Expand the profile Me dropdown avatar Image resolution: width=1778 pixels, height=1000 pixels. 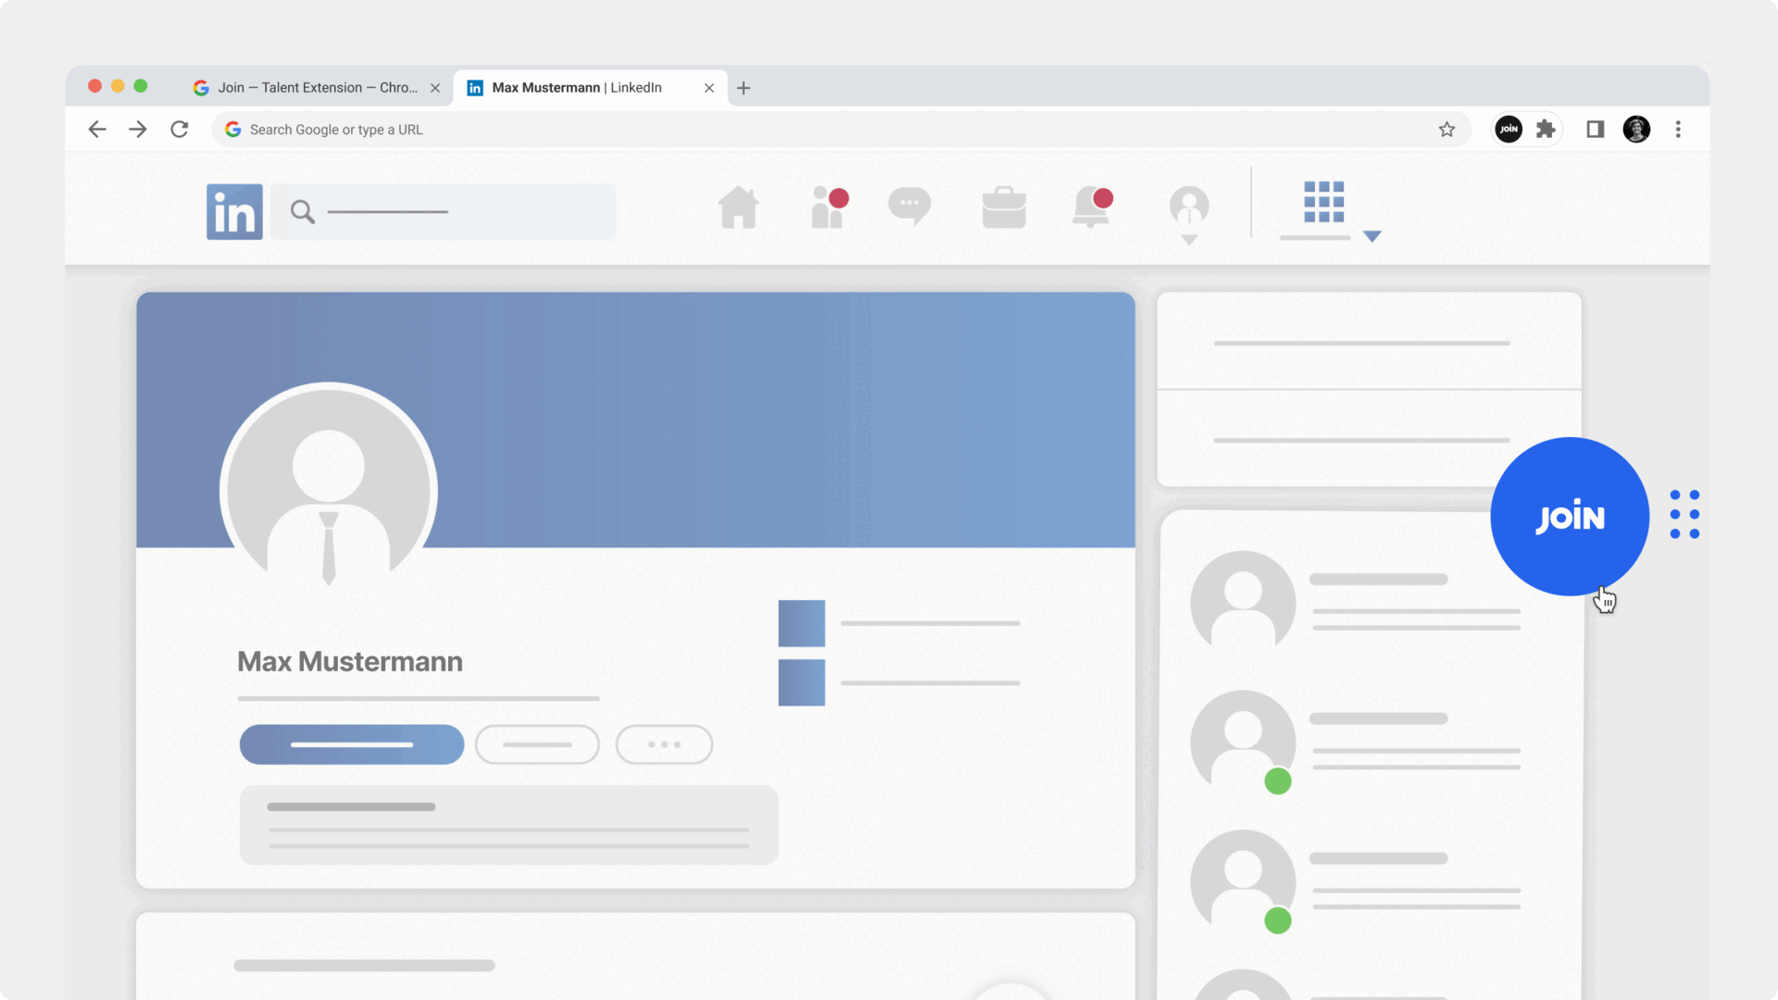(1189, 209)
